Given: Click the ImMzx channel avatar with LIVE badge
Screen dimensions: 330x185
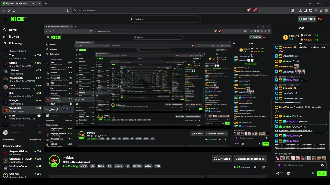Looking at the screenshot, I should coord(54,161).
